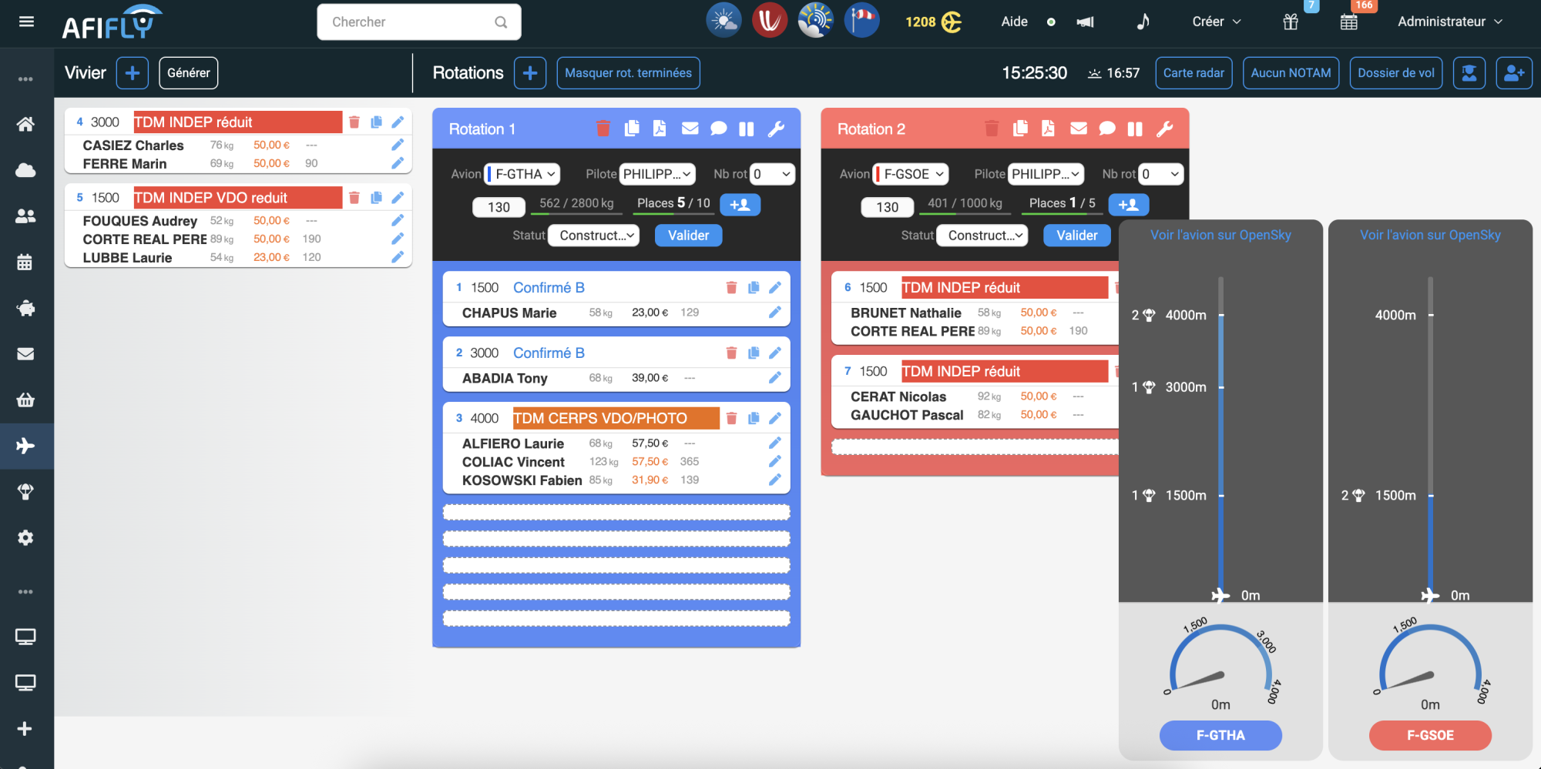Image resolution: width=1541 pixels, height=769 pixels.
Task: Click the add jumper icon in Rotation 2
Action: 1128,205
